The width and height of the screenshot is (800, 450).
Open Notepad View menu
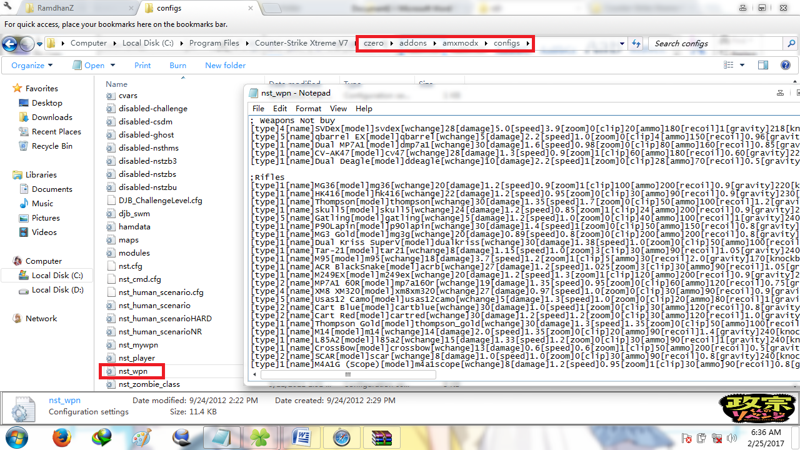coord(338,108)
